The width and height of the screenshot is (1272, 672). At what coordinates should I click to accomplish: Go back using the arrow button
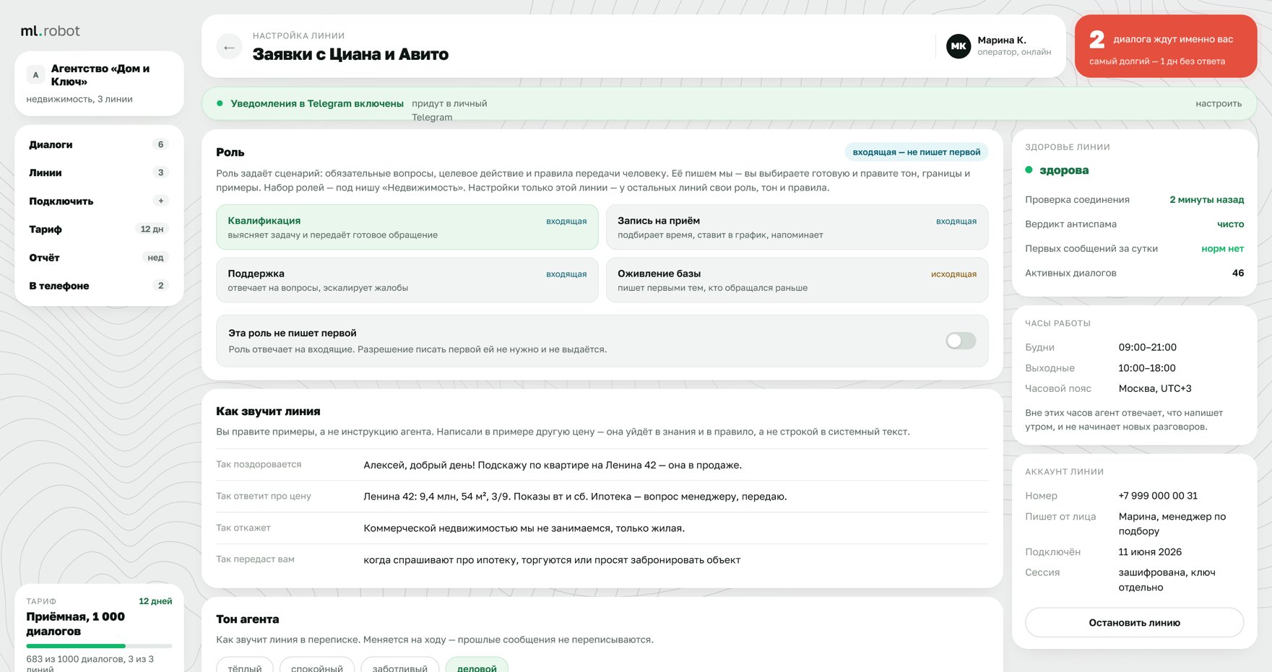tap(229, 47)
